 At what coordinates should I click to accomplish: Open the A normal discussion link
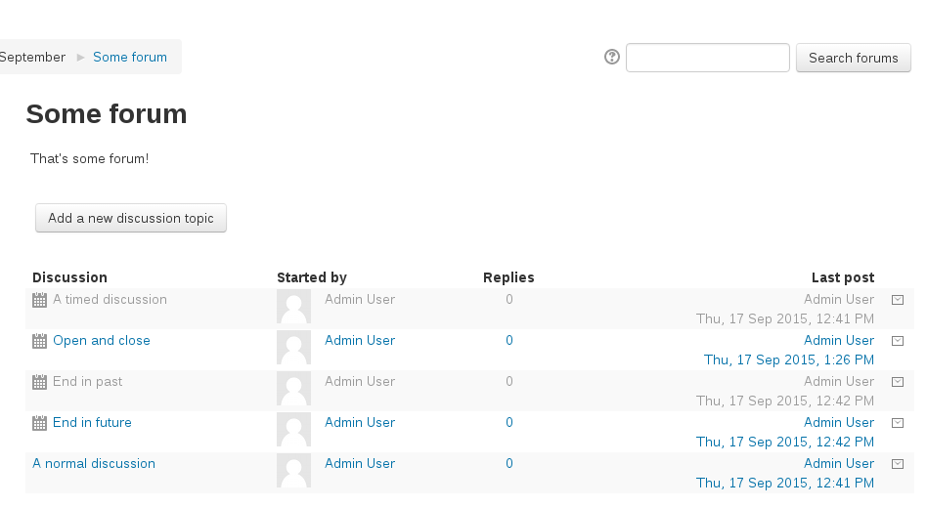(94, 463)
